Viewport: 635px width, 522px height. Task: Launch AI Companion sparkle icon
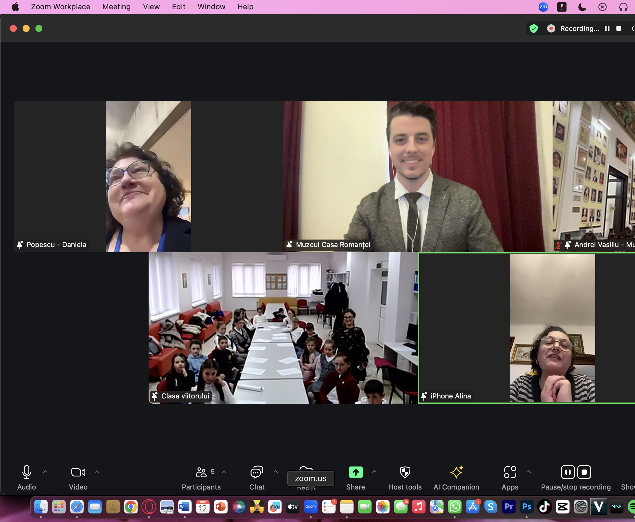tap(456, 472)
